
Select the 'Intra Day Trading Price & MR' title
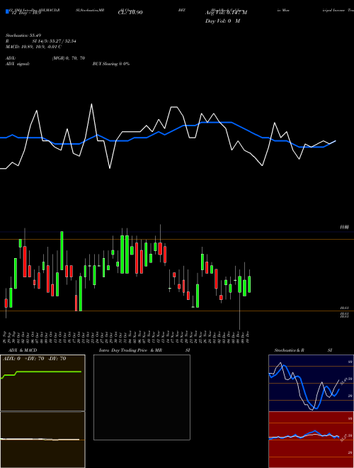(130, 350)
